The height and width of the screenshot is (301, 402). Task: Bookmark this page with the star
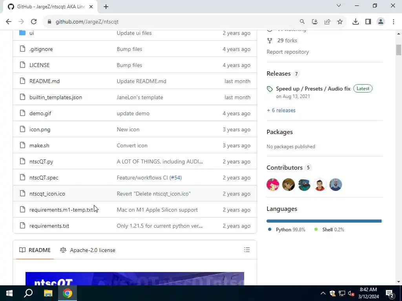pos(340,22)
